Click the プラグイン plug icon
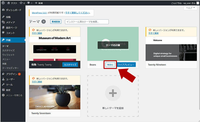200x122 pixels. (3, 74)
